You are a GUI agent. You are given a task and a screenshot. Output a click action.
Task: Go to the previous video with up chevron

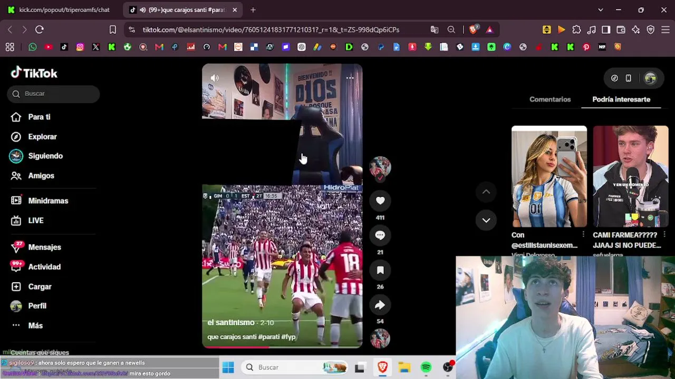486,192
